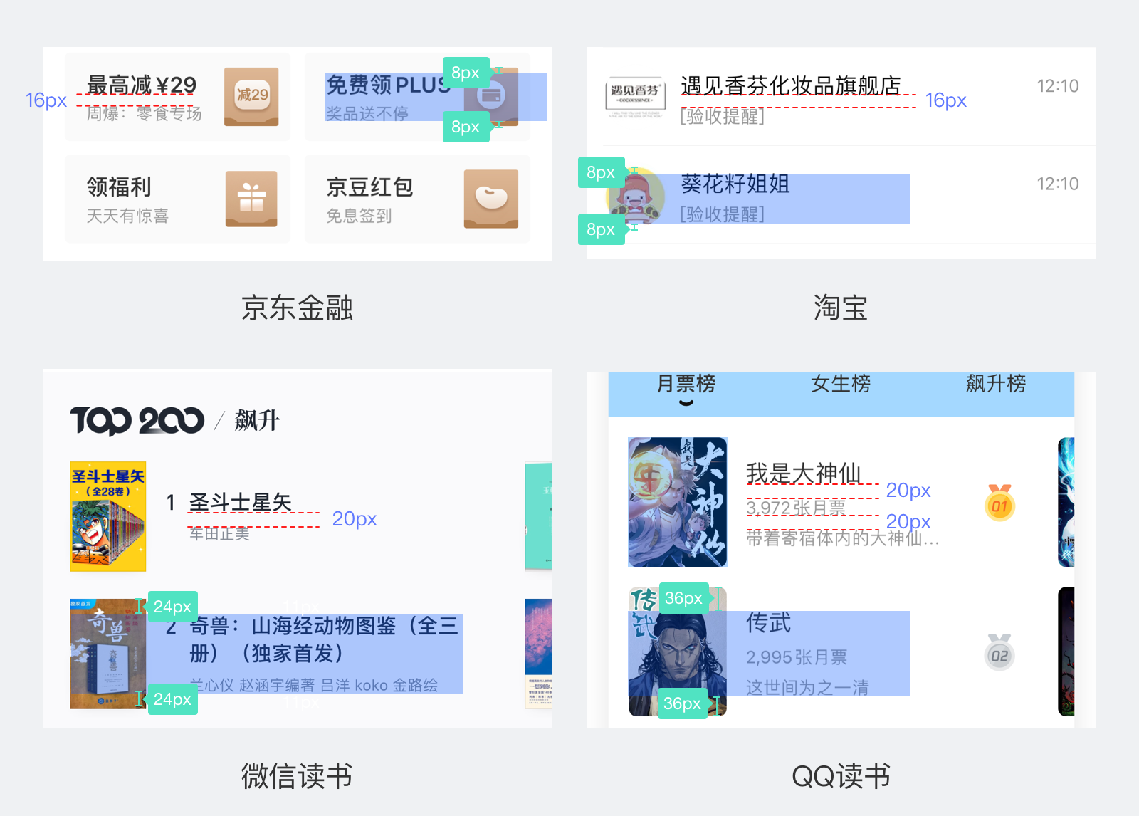
Task: Open the 传武 book cover
Action: (678, 652)
